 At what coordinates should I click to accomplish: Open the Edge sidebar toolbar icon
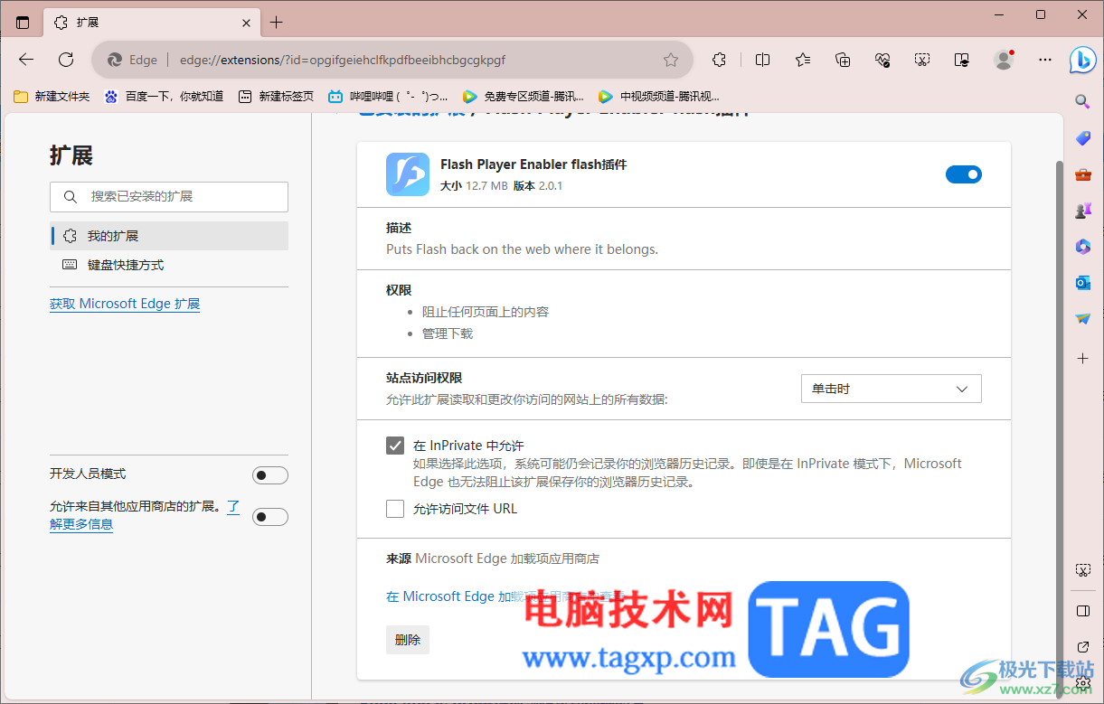point(962,60)
